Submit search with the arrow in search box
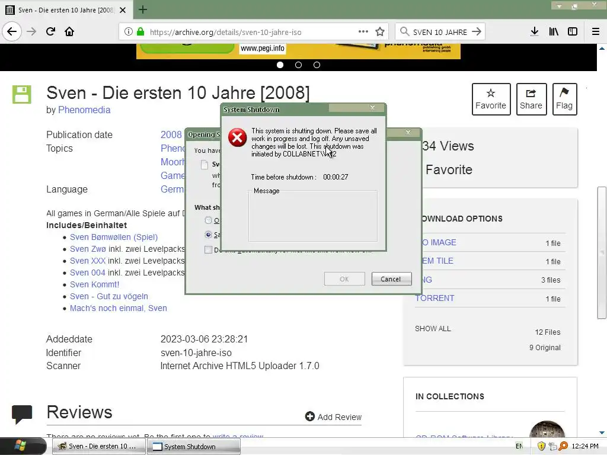The height and width of the screenshot is (455, 607). pos(477,31)
